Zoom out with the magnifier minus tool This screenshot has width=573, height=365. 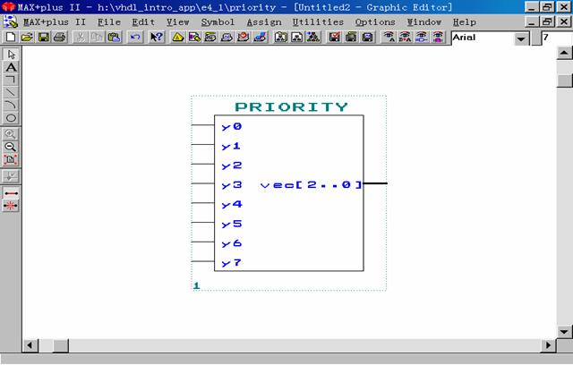tap(11, 147)
